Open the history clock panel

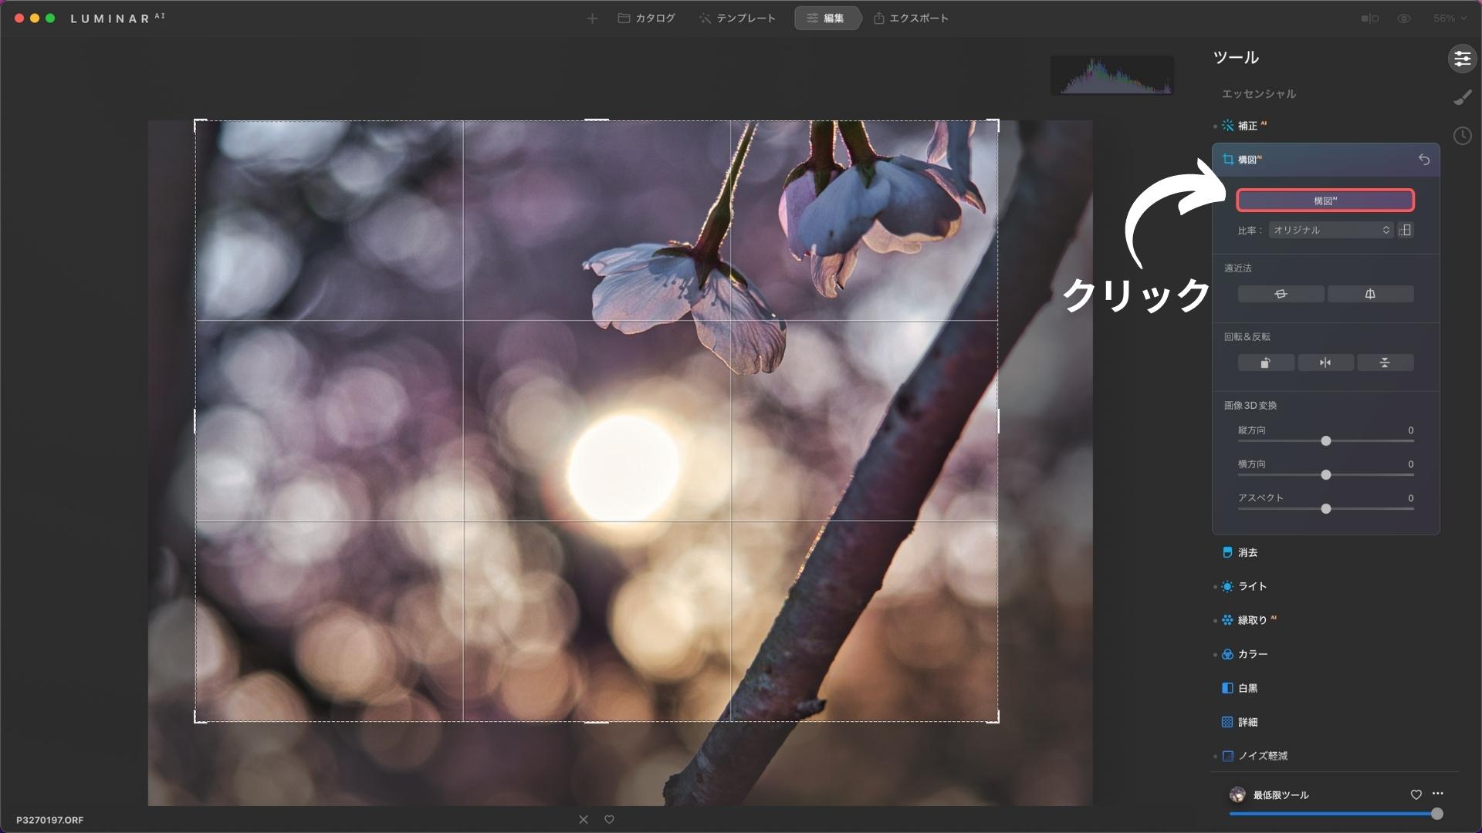click(x=1462, y=136)
